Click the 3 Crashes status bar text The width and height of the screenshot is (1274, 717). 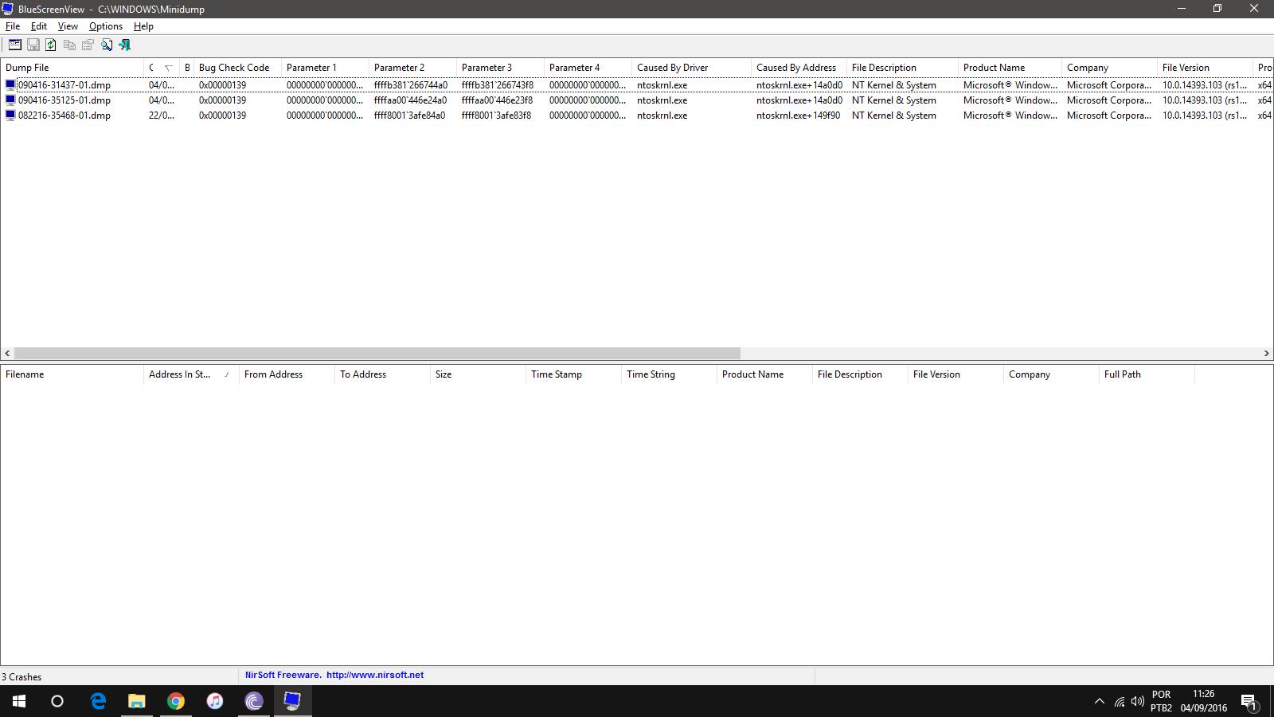[x=21, y=677]
